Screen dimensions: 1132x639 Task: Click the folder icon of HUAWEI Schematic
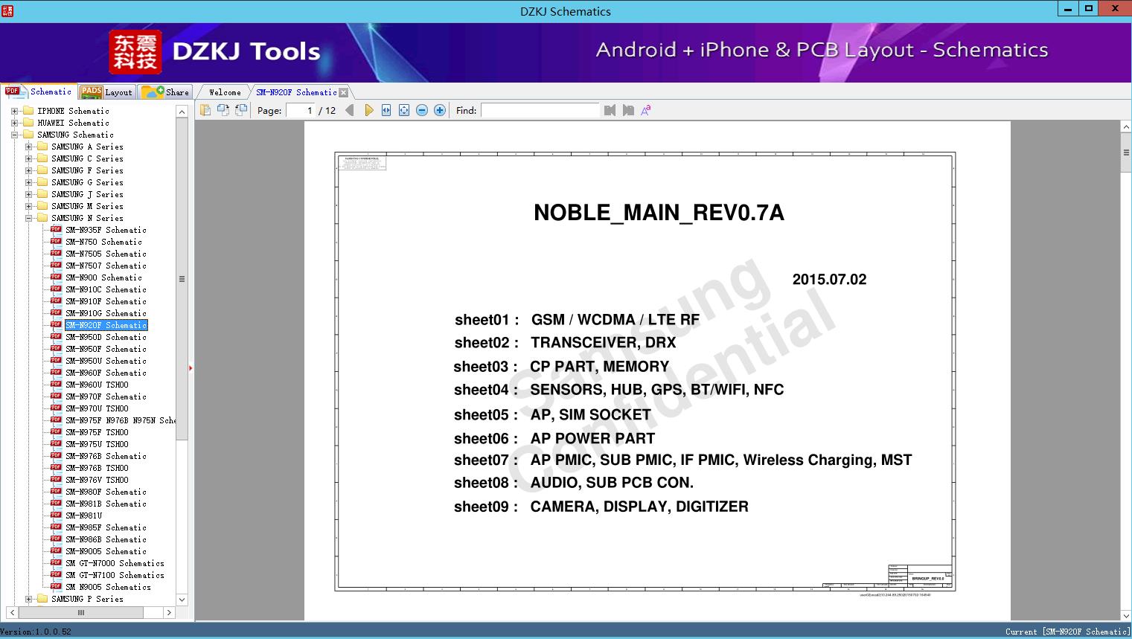[28, 123]
